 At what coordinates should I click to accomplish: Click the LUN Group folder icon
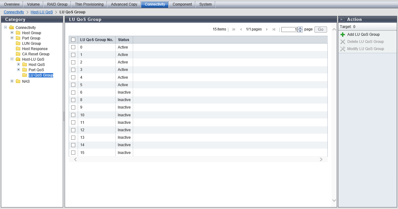18,44
